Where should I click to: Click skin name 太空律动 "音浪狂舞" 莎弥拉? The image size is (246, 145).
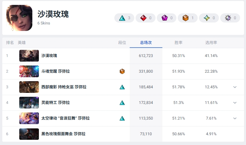point(65,118)
